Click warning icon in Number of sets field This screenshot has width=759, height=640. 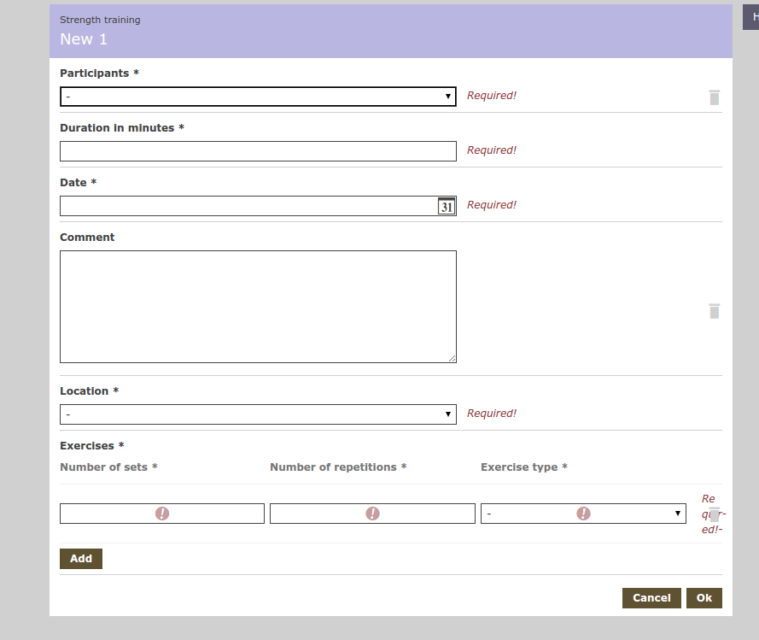(162, 514)
